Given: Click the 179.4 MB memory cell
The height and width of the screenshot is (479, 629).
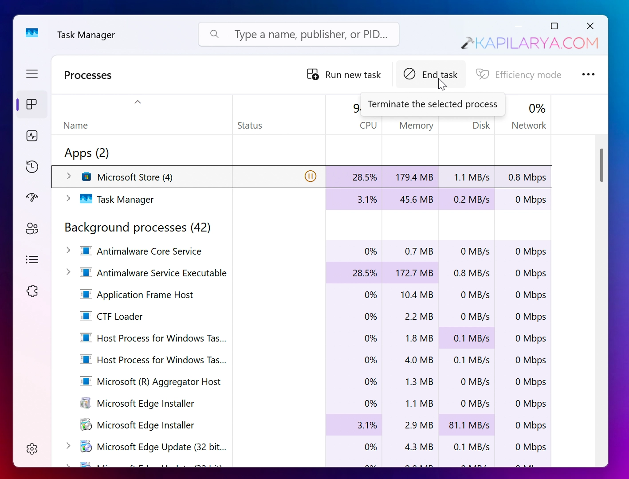Looking at the screenshot, I should point(410,177).
